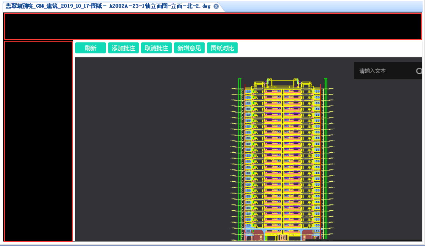
Task: Open 新增意见 to add opinion
Action: pos(189,48)
